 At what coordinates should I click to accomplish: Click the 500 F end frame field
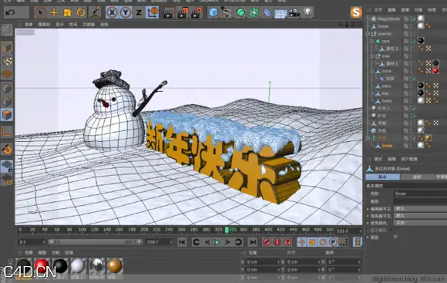tap(159, 242)
